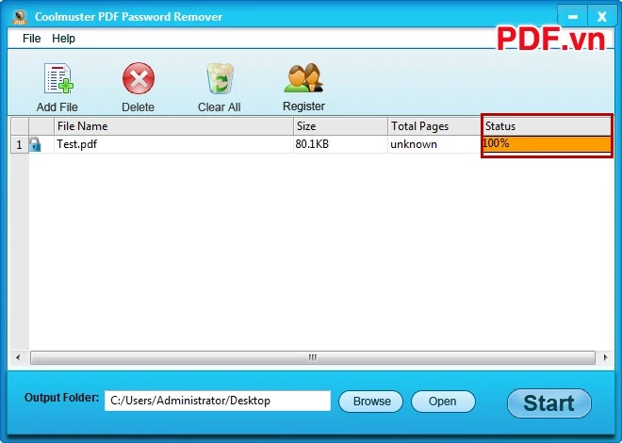Click the Browse button

(371, 402)
